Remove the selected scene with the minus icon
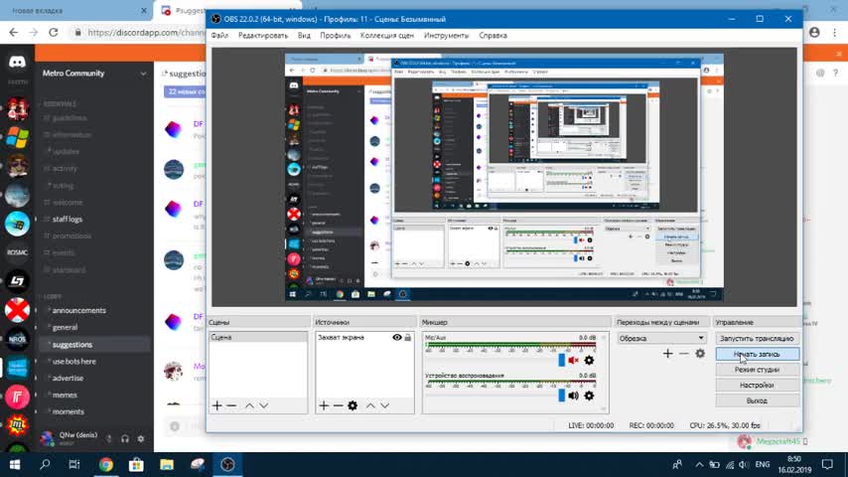The width and height of the screenshot is (848, 477). tap(231, 405)
